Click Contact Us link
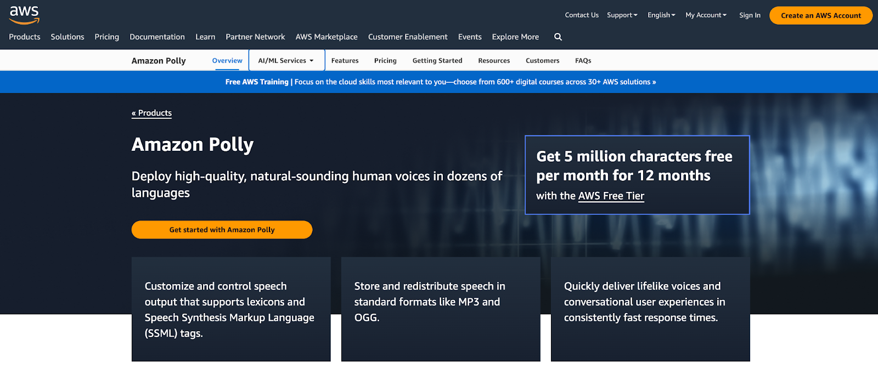 (582, 15)
